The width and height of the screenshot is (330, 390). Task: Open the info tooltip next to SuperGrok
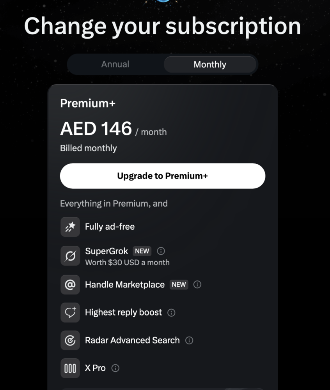[x=161, y=251]
